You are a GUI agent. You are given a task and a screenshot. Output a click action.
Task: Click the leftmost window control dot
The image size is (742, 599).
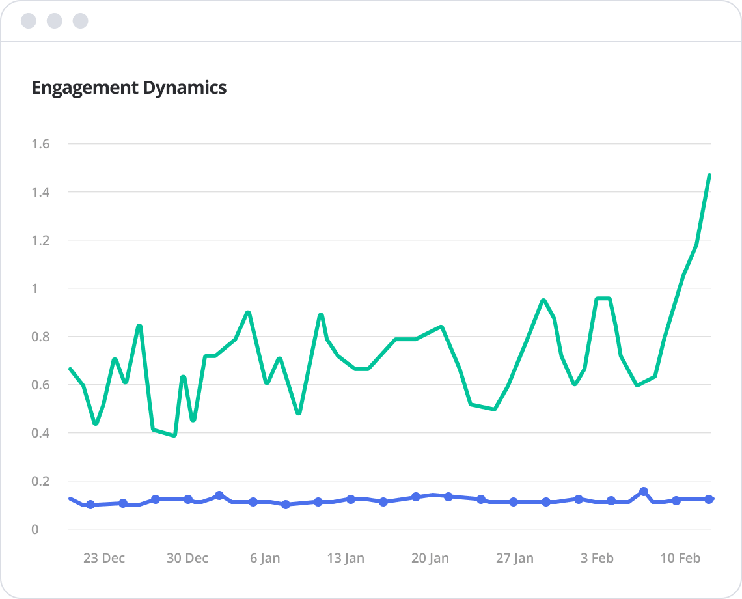click(x=27, y=20)
